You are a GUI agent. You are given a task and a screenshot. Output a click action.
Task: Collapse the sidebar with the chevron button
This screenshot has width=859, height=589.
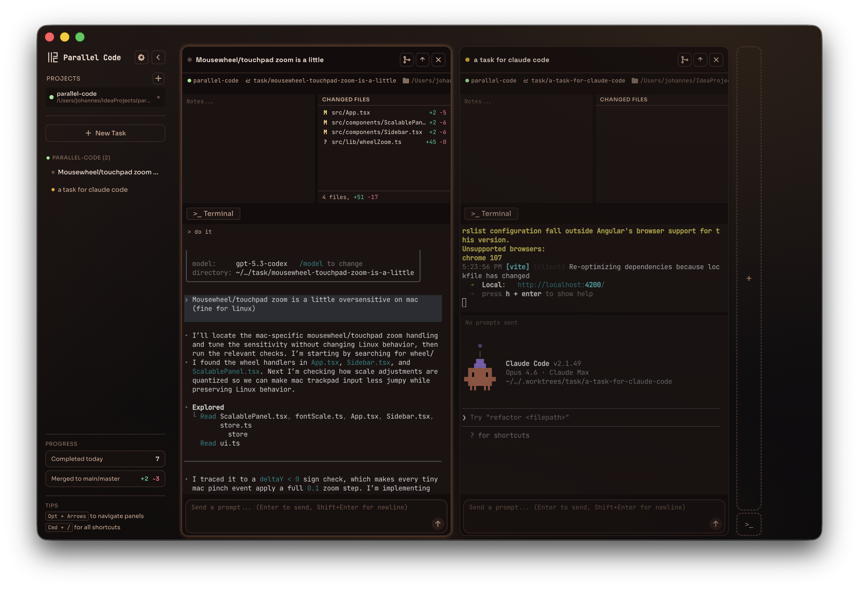[158, 57]
